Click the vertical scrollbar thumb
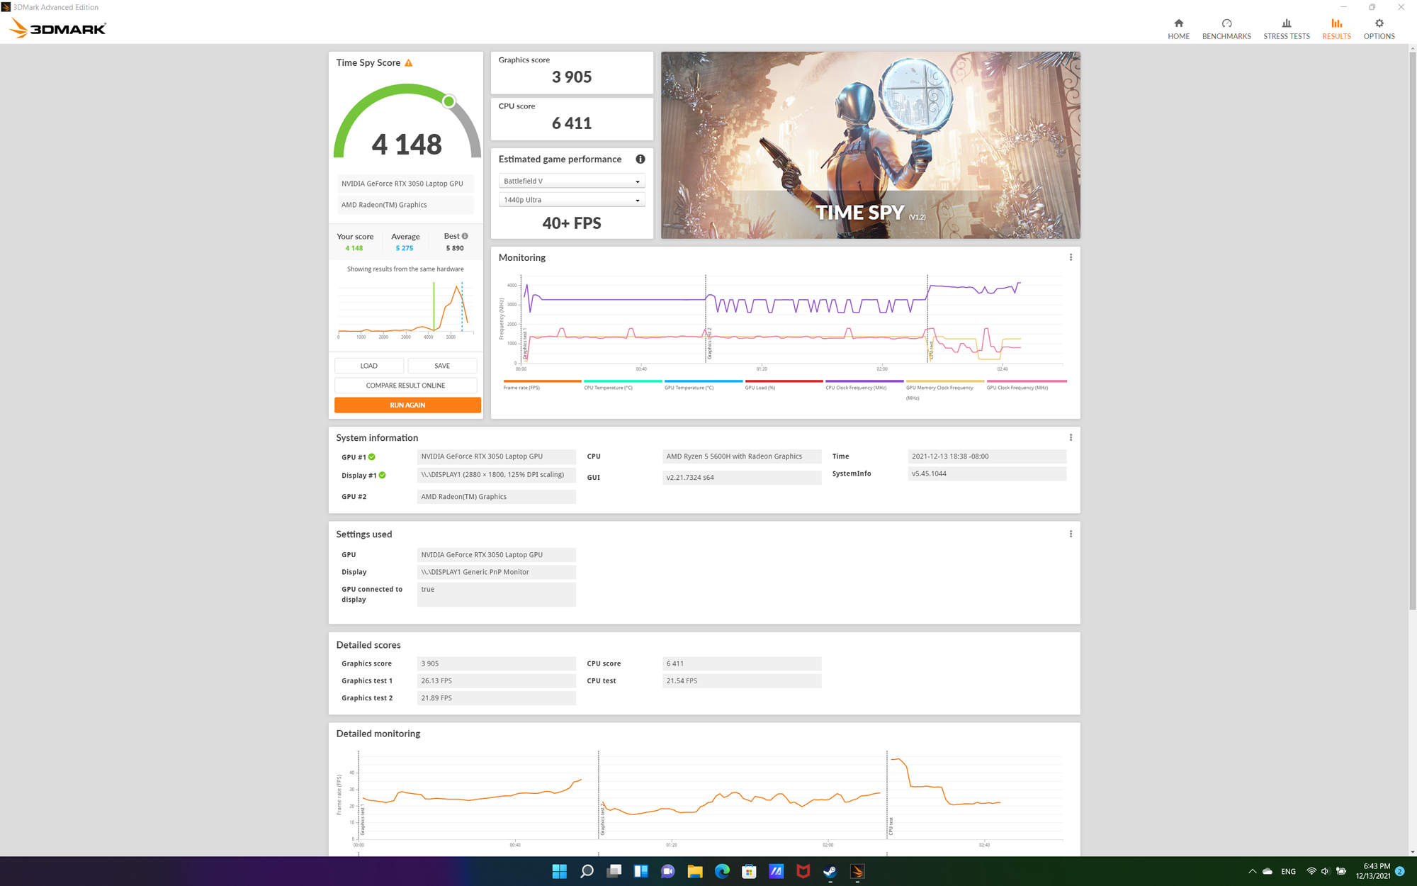Image resolution: width=1417 pixels, height=886 pixels. (1412, 330)
